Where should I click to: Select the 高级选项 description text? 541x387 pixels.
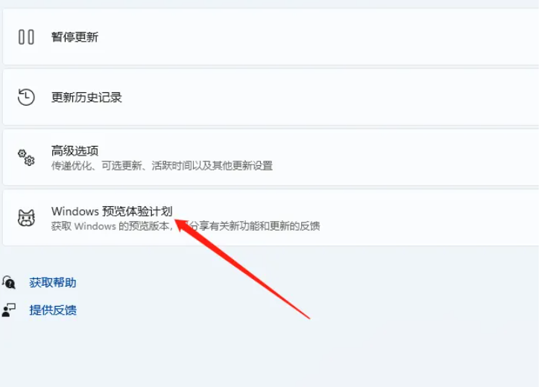click(162, 166)
